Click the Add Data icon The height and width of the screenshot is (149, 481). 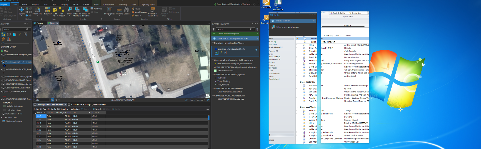(x=55, y=9)
